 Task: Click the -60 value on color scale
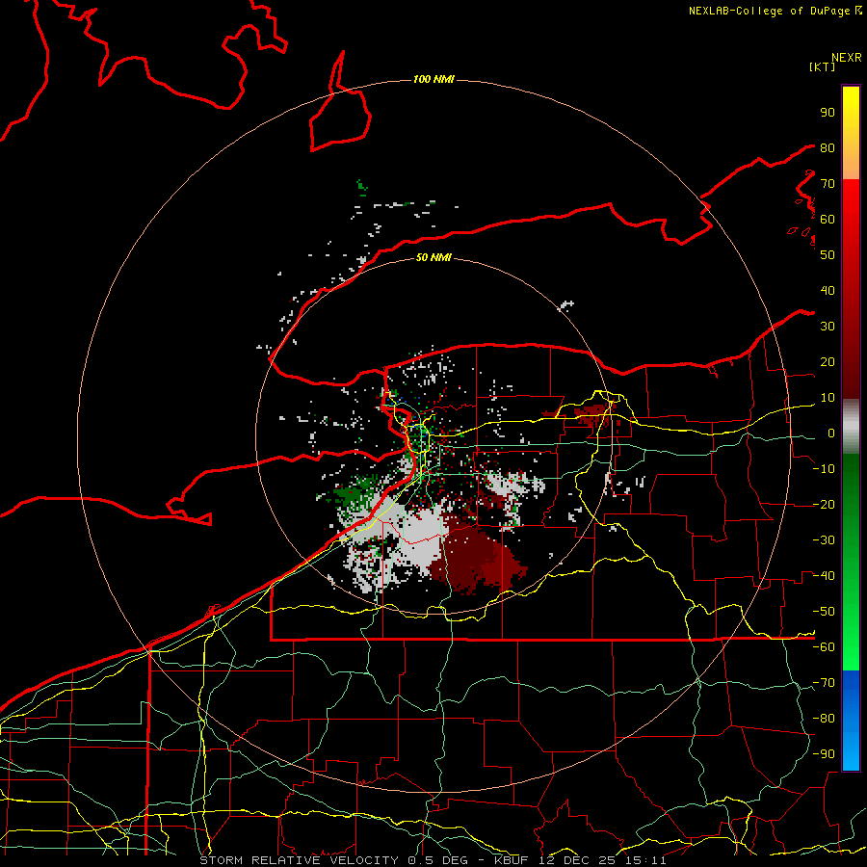(x=824, y=647)
